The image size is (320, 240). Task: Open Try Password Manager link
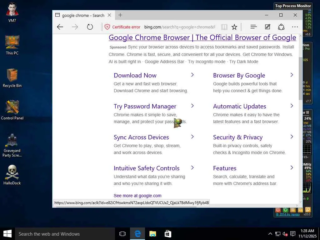click(x=145, y=106)
